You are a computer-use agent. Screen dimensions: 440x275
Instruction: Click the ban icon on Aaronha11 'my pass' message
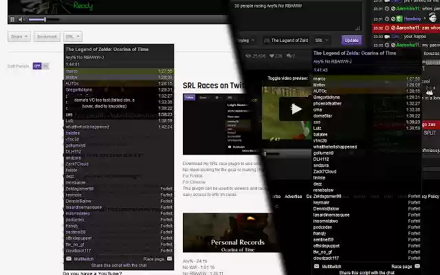point(393,45)
